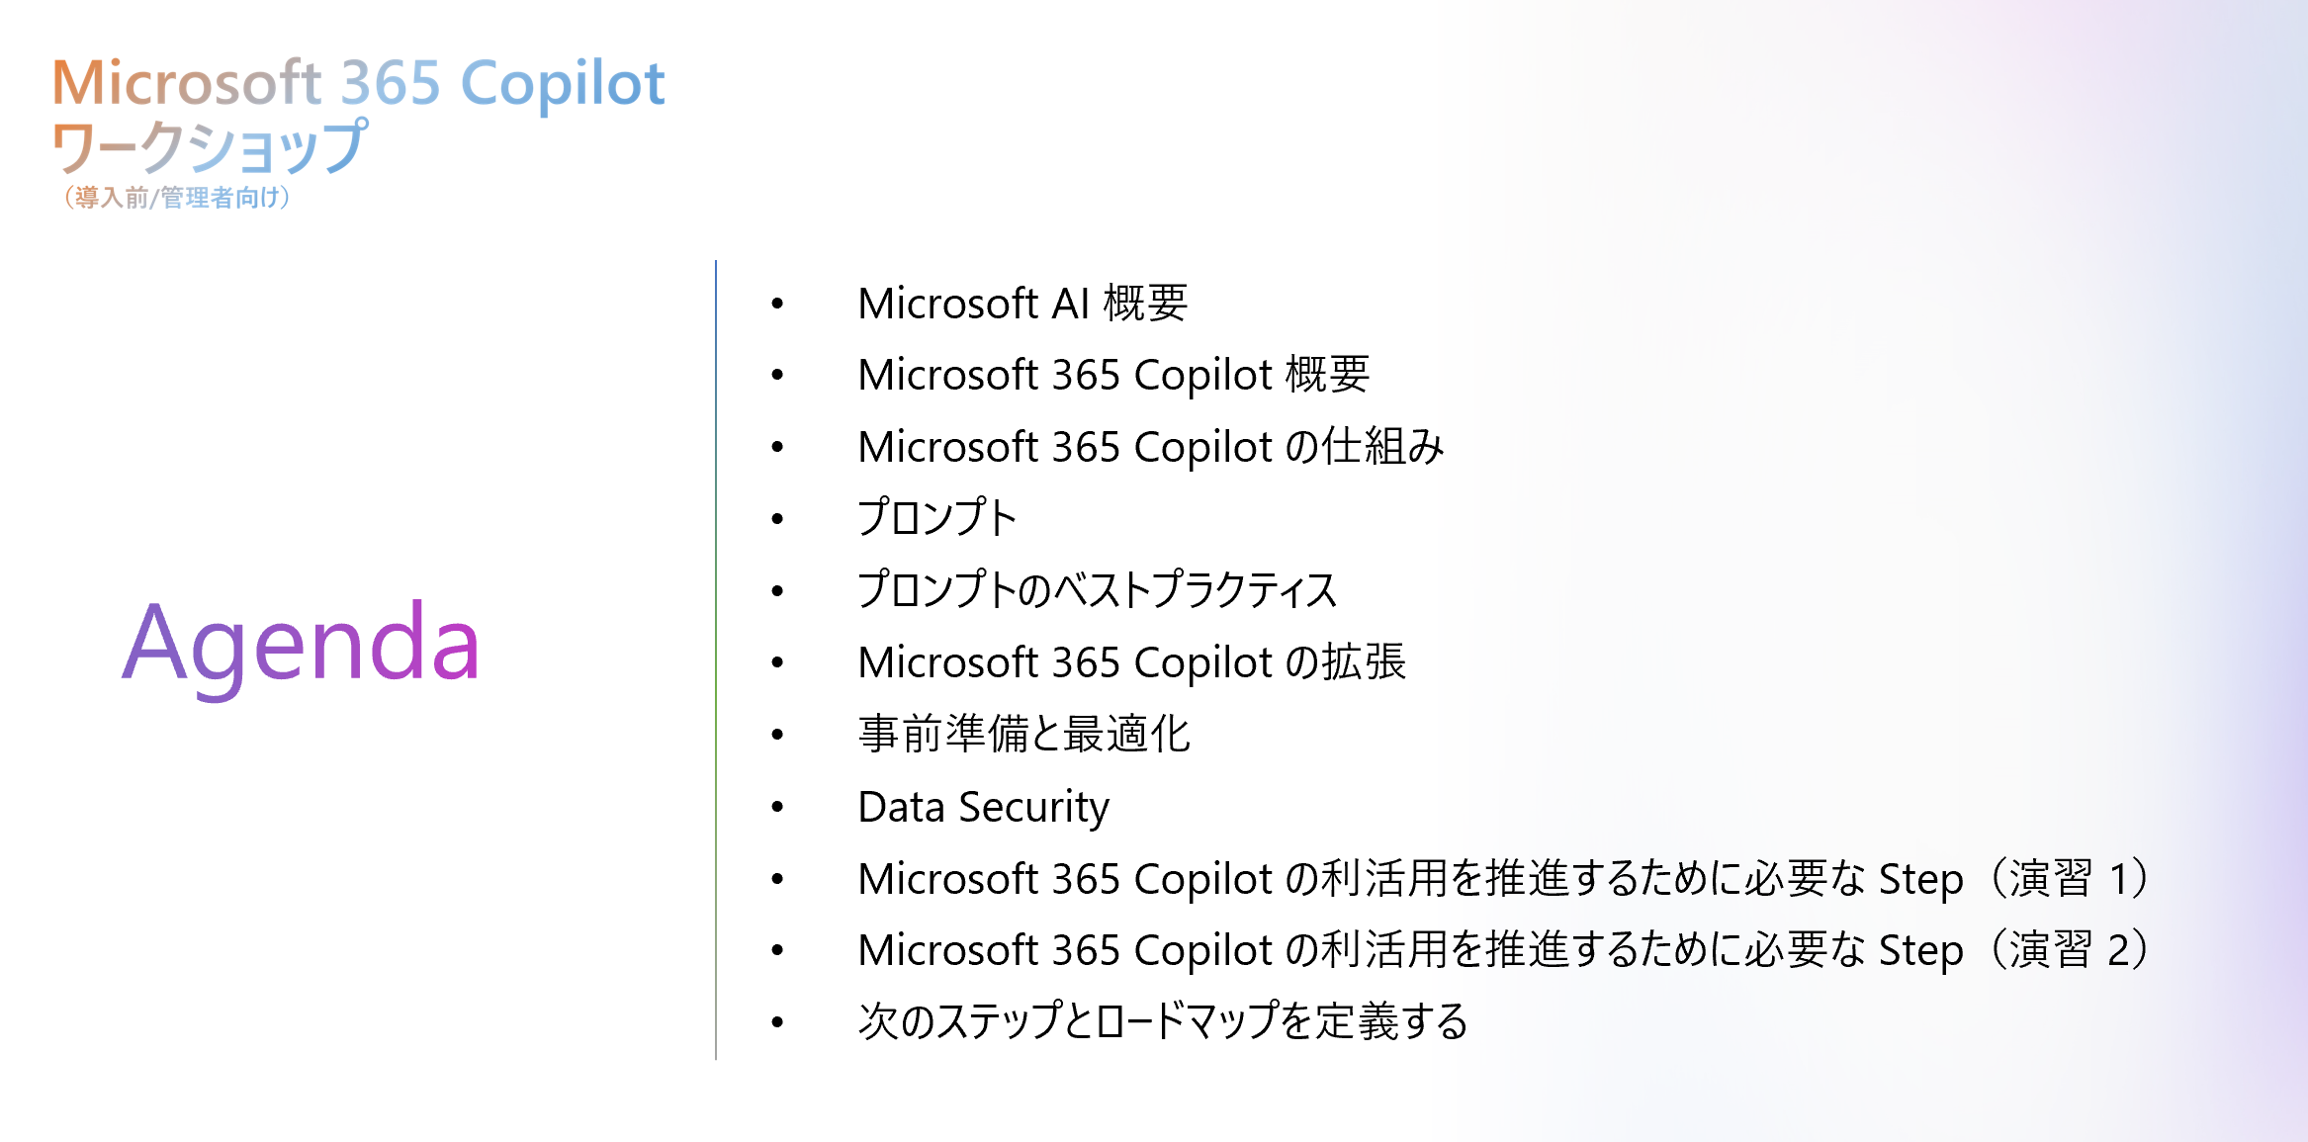Select the プロンプトのベストプラクティス agenda line
The image size is (2308, 1142).
pos(1098,590)
